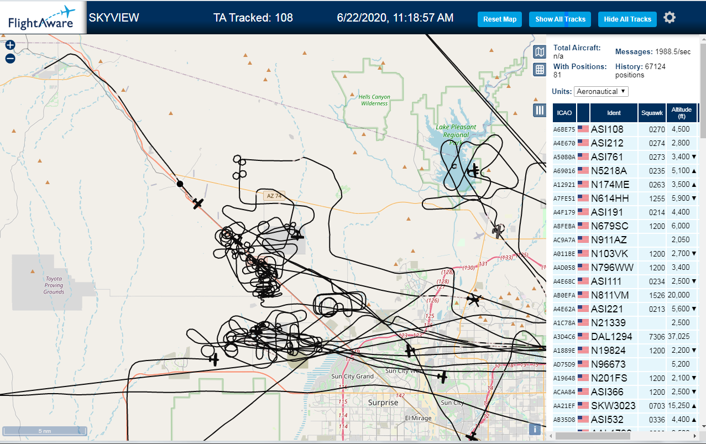The height and width of the screenshot is (444, 706).
Task: Zoom out the map with minus icon
Action: pos(10,59)
